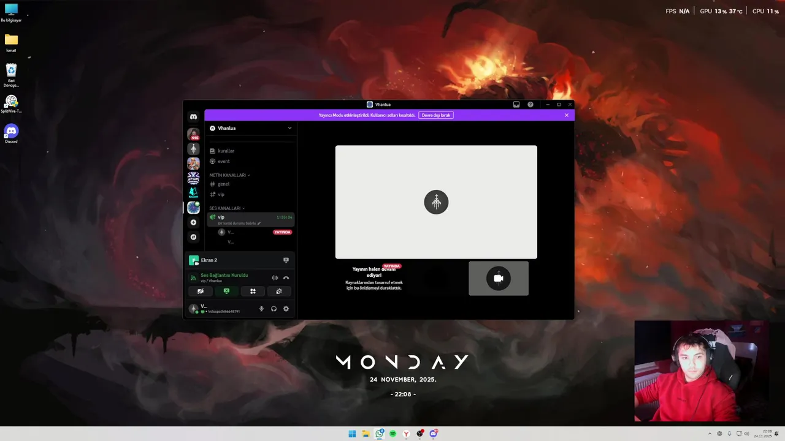Click the user avatar in bottom panel

coord(193,309)
